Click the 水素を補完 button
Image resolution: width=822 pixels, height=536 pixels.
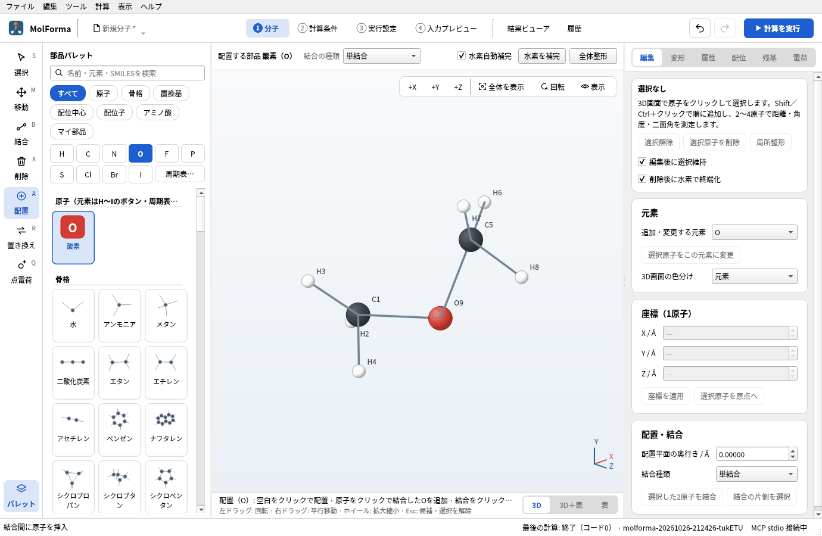coord(542,56)
